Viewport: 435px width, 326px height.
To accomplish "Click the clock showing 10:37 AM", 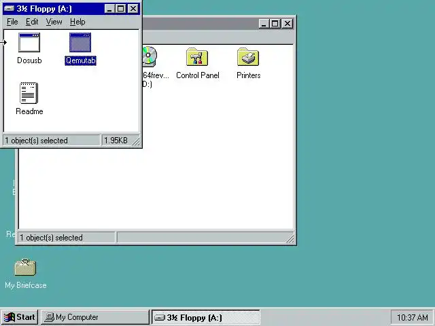I will [412, 317].
